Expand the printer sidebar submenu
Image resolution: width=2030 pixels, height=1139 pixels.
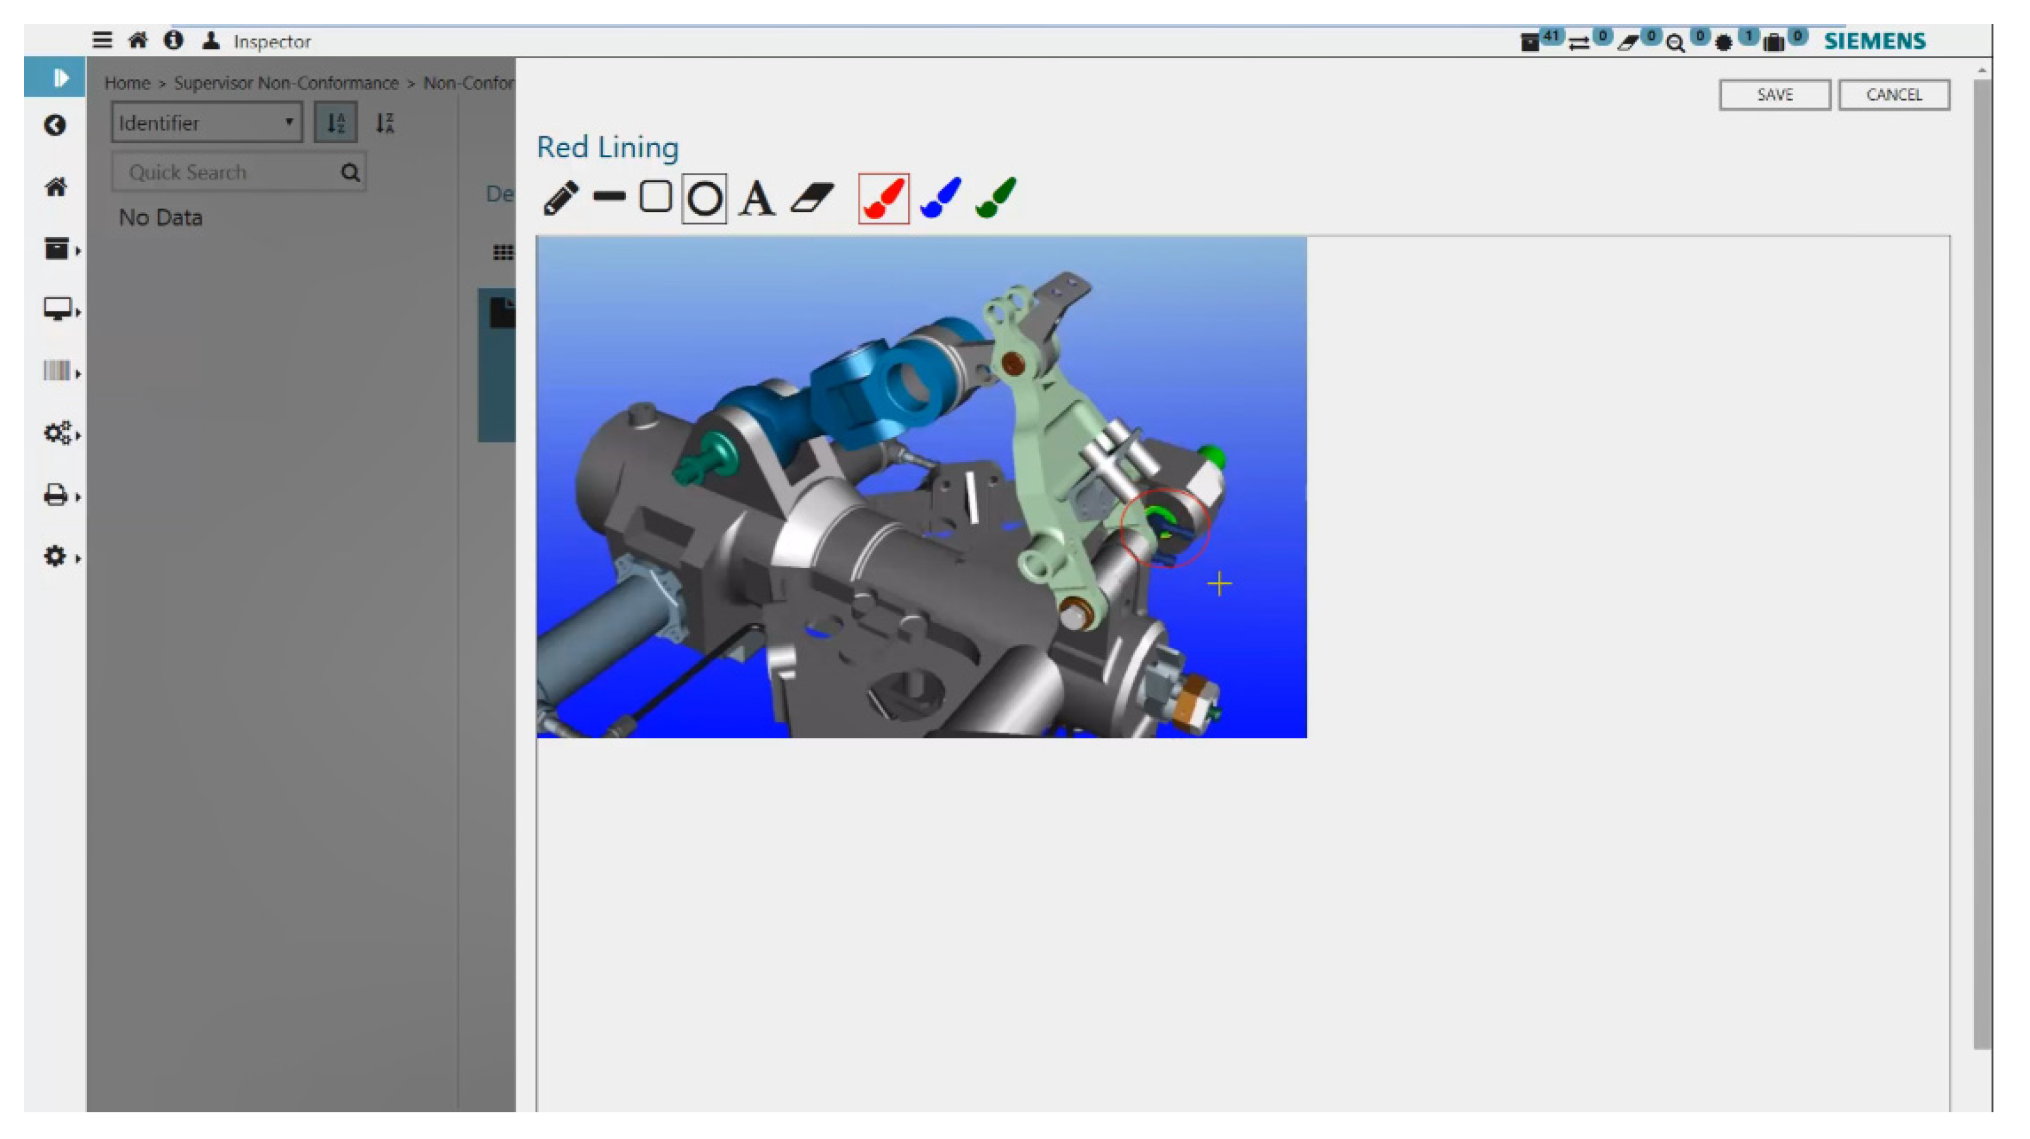click(x=57, y=495)
